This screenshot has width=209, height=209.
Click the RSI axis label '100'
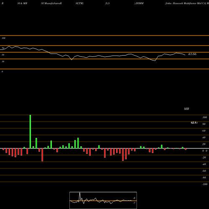(x=3, y=38)
